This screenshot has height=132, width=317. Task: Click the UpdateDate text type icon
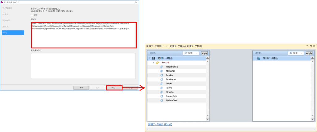pos(161,100)
